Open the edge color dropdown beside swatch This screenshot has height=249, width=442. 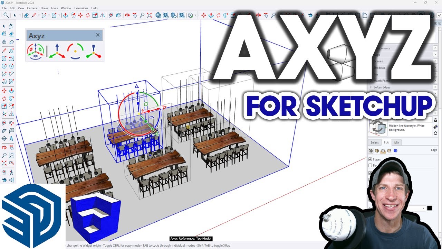click(424, 208)
